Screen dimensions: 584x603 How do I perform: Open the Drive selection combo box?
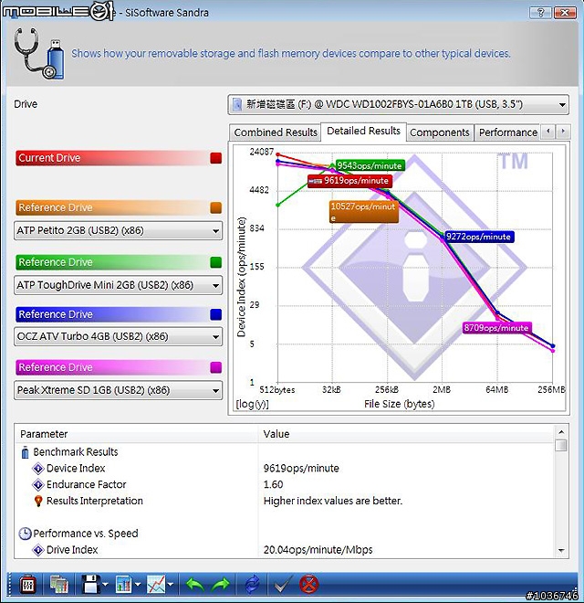point(399,104)
